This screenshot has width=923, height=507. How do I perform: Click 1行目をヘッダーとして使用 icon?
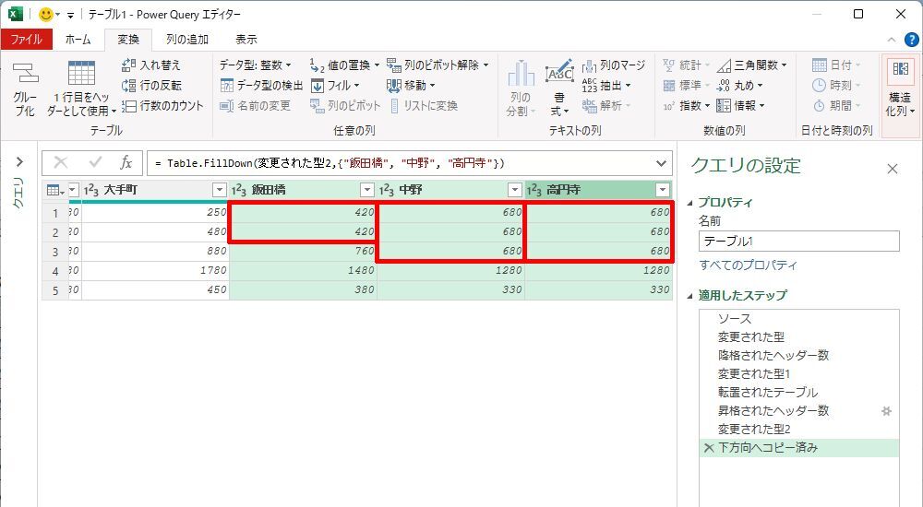pos(79,89)
